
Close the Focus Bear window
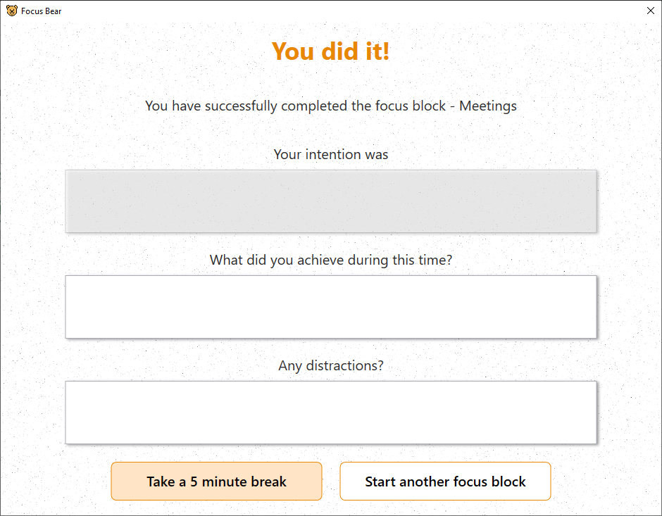(651, 11)
